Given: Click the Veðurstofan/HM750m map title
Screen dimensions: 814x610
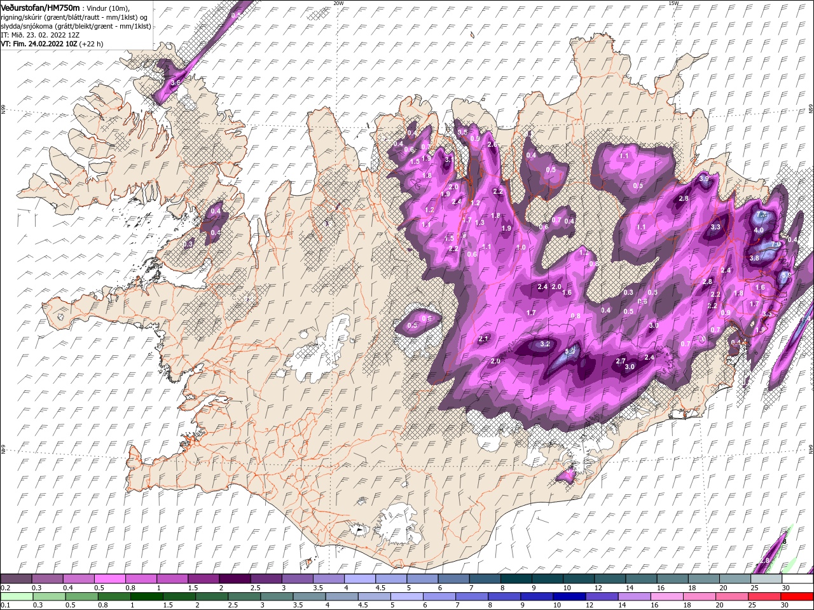Looking at the screenshot, I should (41, 7).
